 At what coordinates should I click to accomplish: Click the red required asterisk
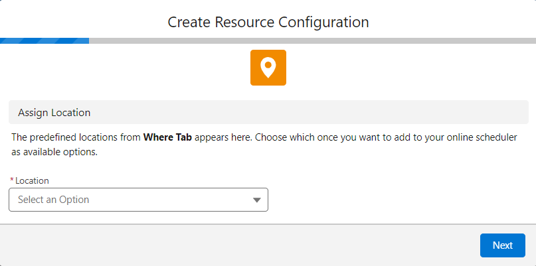[x=12, y=180]
